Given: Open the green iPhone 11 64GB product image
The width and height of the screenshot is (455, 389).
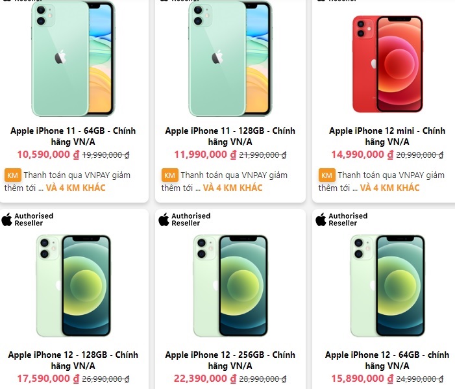Looking at the screenshot, I should 73,58.
